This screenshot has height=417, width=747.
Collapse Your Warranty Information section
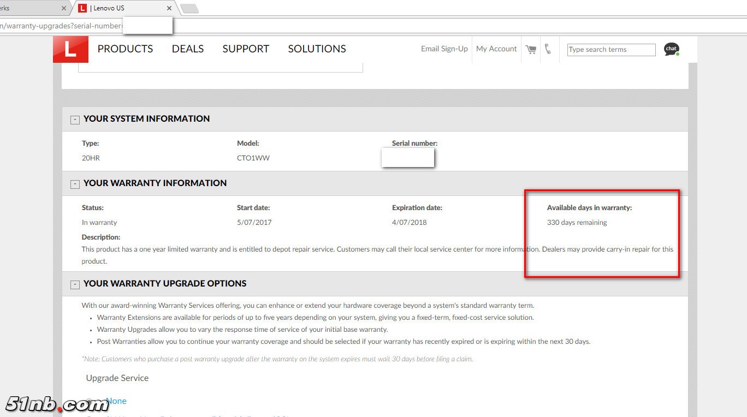(x=75, y=184)
